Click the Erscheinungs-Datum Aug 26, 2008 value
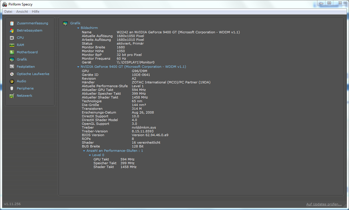The width and height of the screenshot is (349, 210). coord(143,112)
